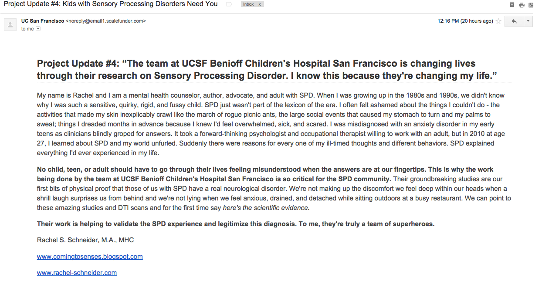Click the "to me" recipient text
The height and width of the screenshot is (285, 559).
pyautogui.click(x=27, y=29)
